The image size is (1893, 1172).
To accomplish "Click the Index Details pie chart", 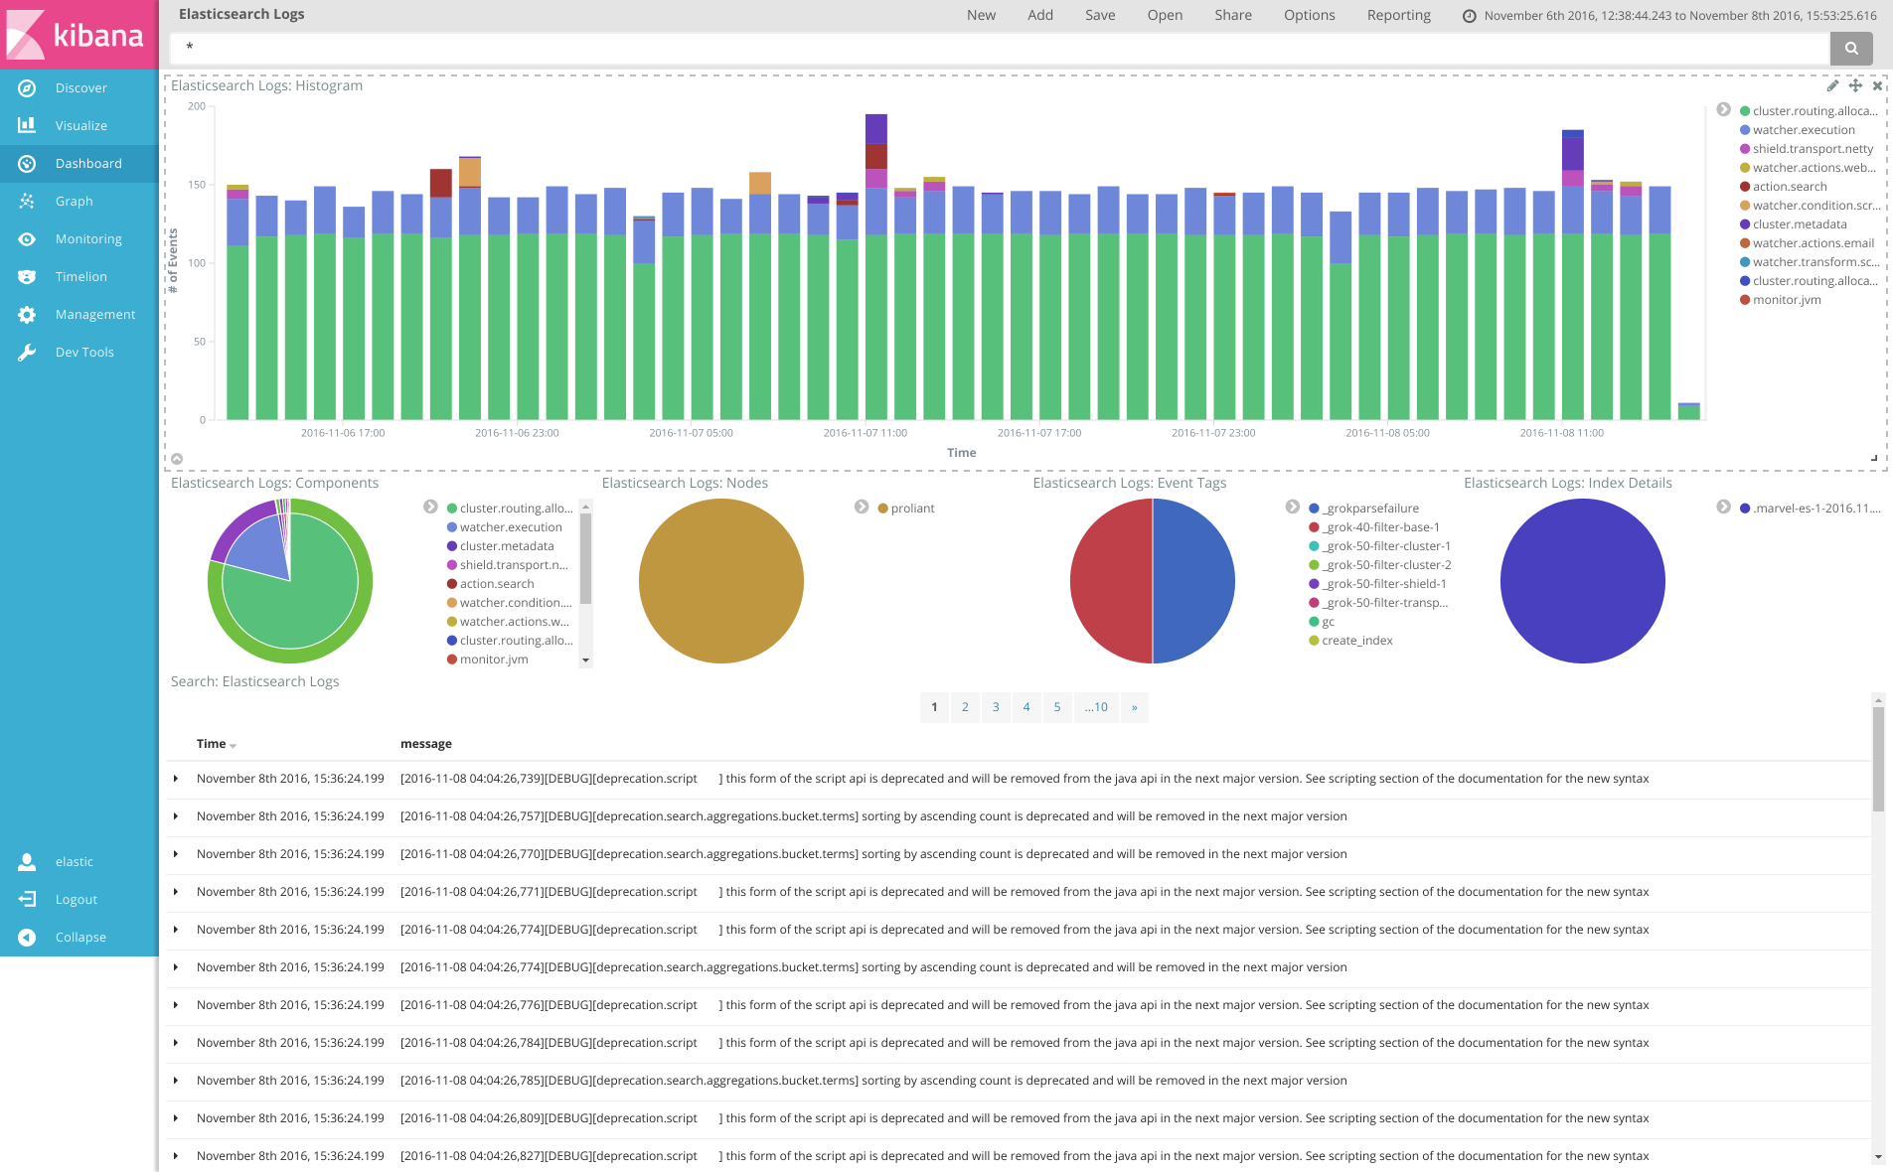I will click(1583, 581).
